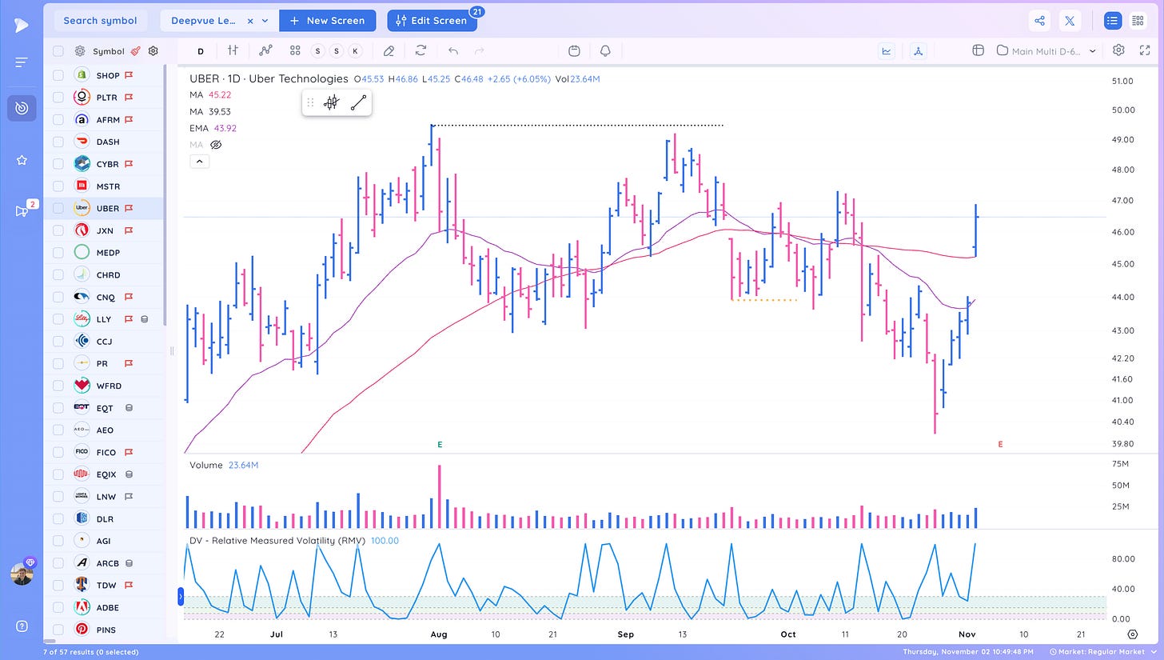This screenshot has height=660, width=1164.
Task: Click the undo arrow icon
Action: point(453,50)
